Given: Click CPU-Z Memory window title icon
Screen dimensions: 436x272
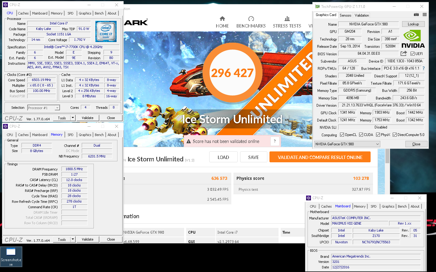Looking at the screenshot, I should pyautogui.click(x=5, y=126).
